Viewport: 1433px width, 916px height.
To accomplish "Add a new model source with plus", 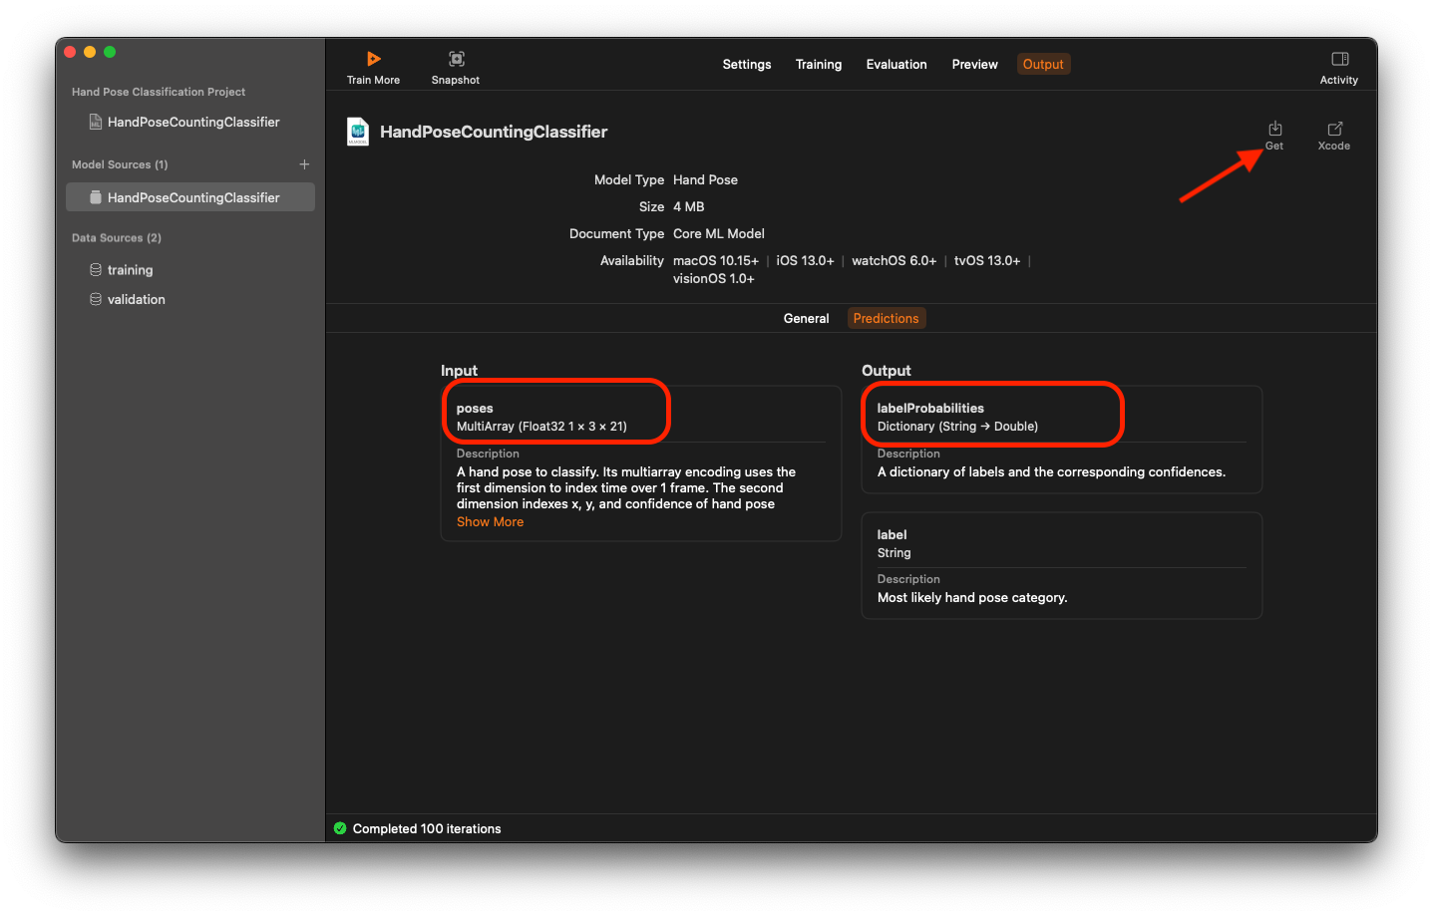I will click(304, 164).
